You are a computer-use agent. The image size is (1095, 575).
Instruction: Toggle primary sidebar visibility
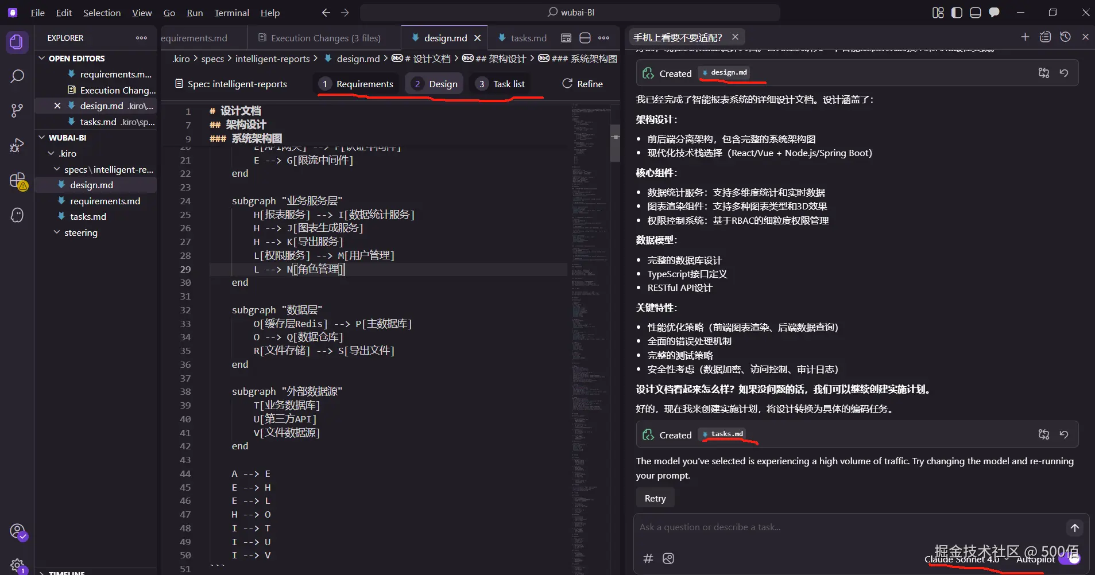tap(957, 13)
